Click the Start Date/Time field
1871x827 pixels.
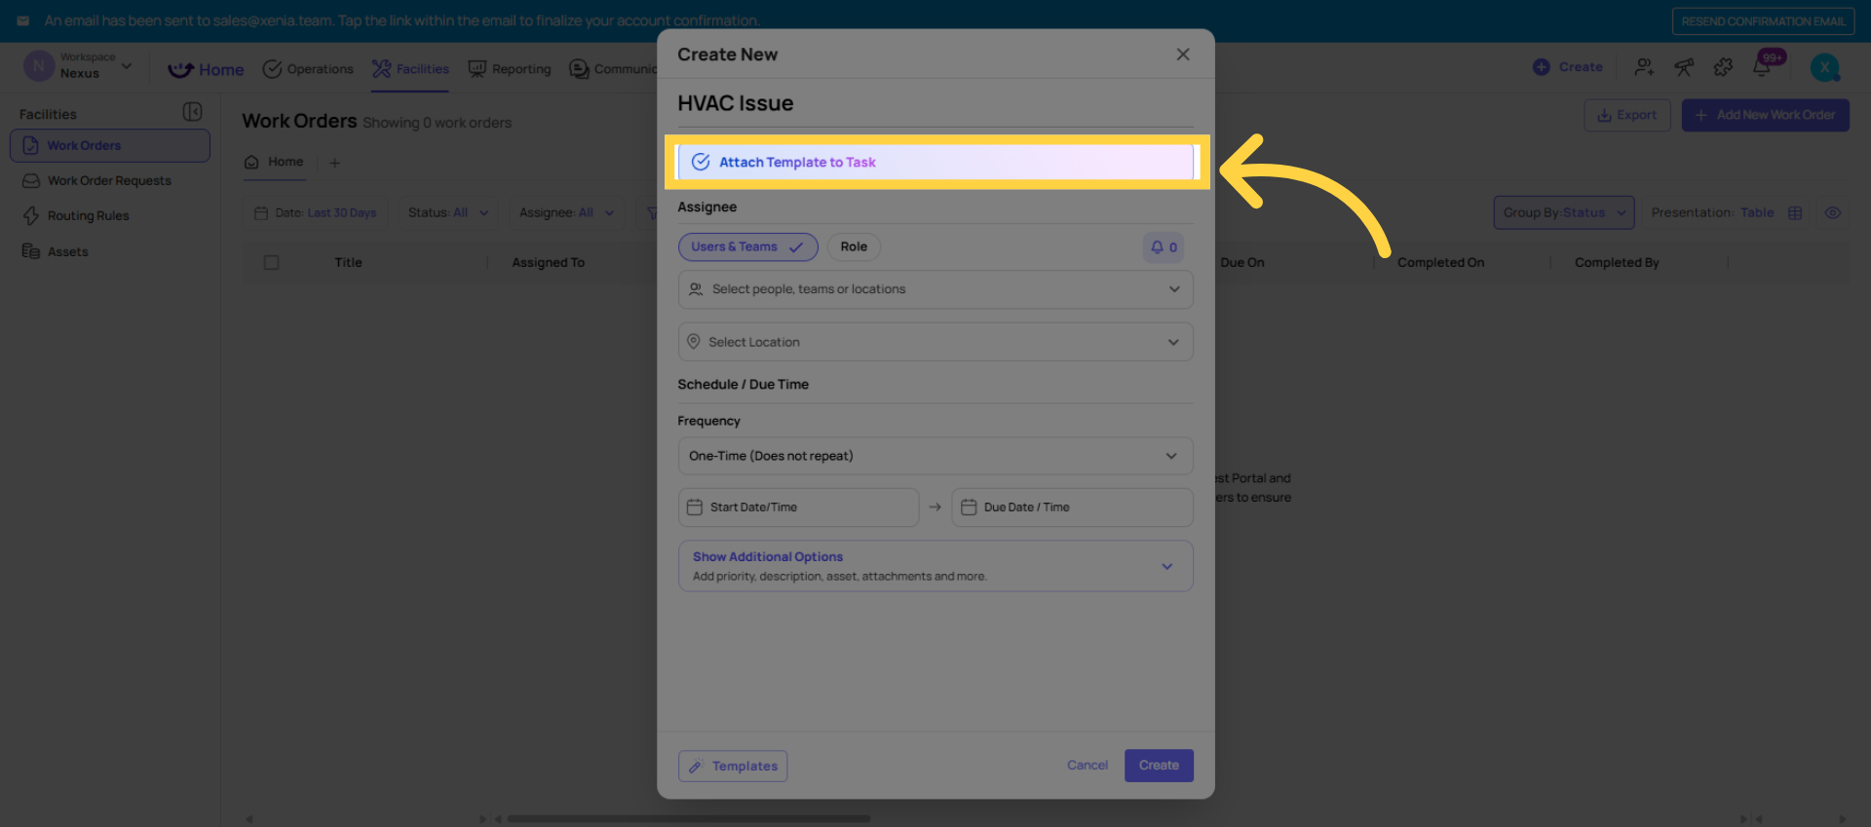798,507
